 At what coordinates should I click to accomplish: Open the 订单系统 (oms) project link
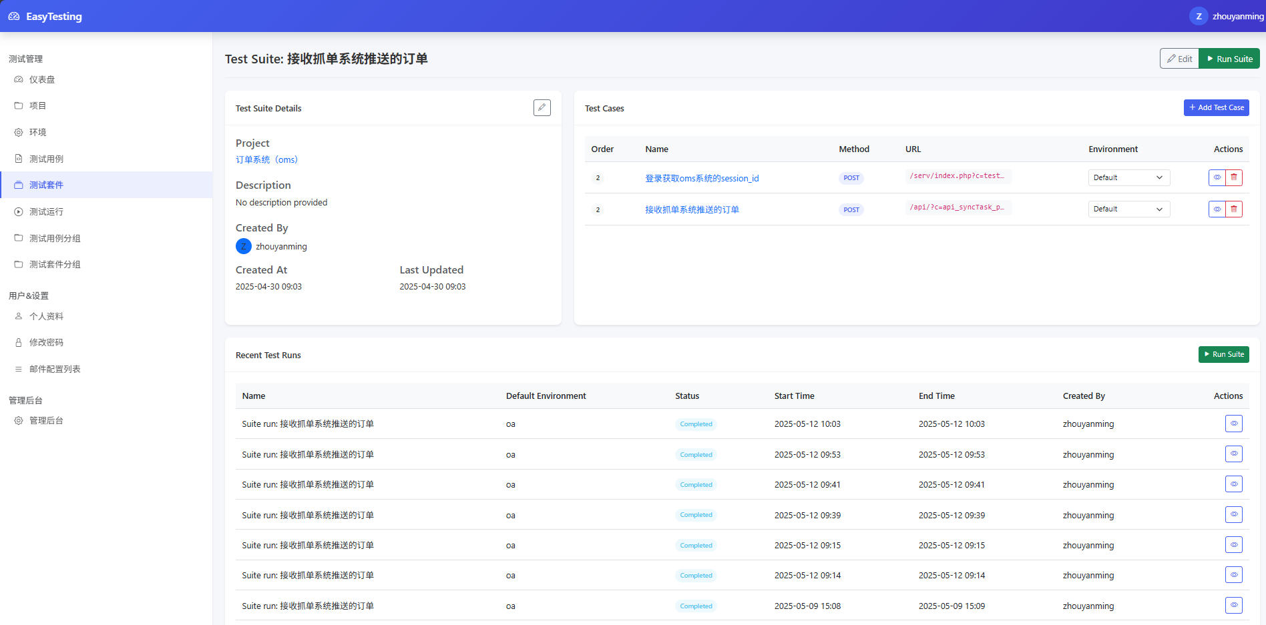coord(266,159)
